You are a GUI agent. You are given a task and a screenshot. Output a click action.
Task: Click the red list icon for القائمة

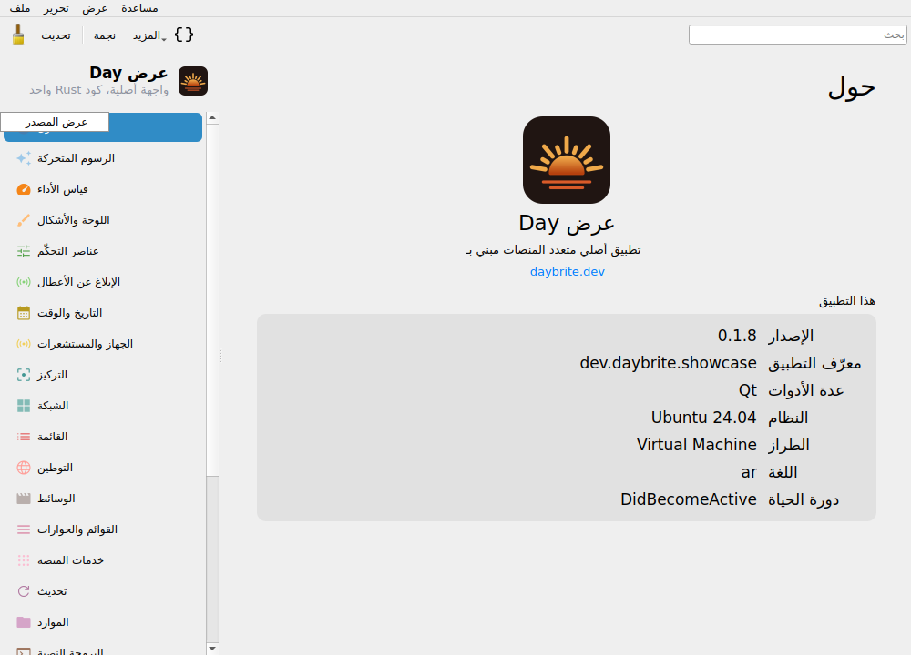24,437
